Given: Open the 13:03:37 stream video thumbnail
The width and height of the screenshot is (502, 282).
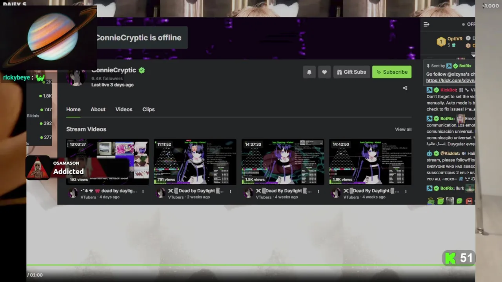Looking at the screenshot, I should point(107,162).
